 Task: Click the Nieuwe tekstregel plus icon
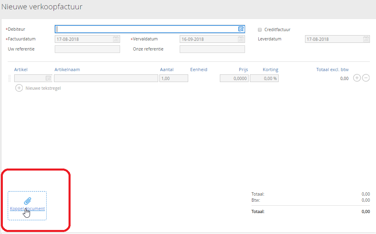point(19,88)
